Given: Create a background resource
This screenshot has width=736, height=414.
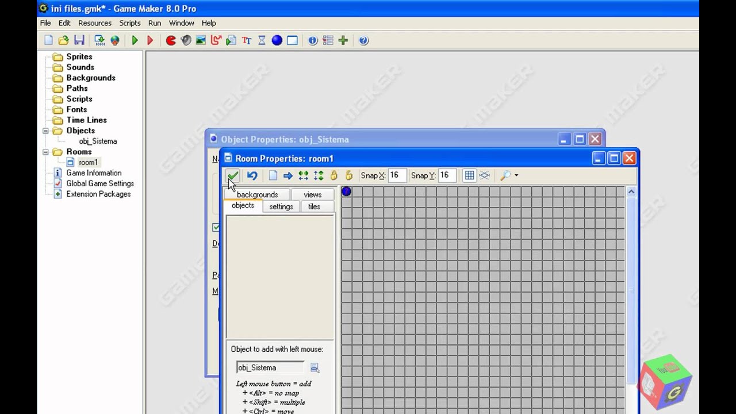Looking at the screenshot, I should click(201, 40).
